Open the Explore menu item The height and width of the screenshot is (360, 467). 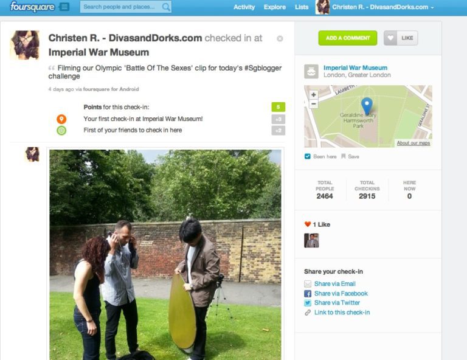coord(275,7)
